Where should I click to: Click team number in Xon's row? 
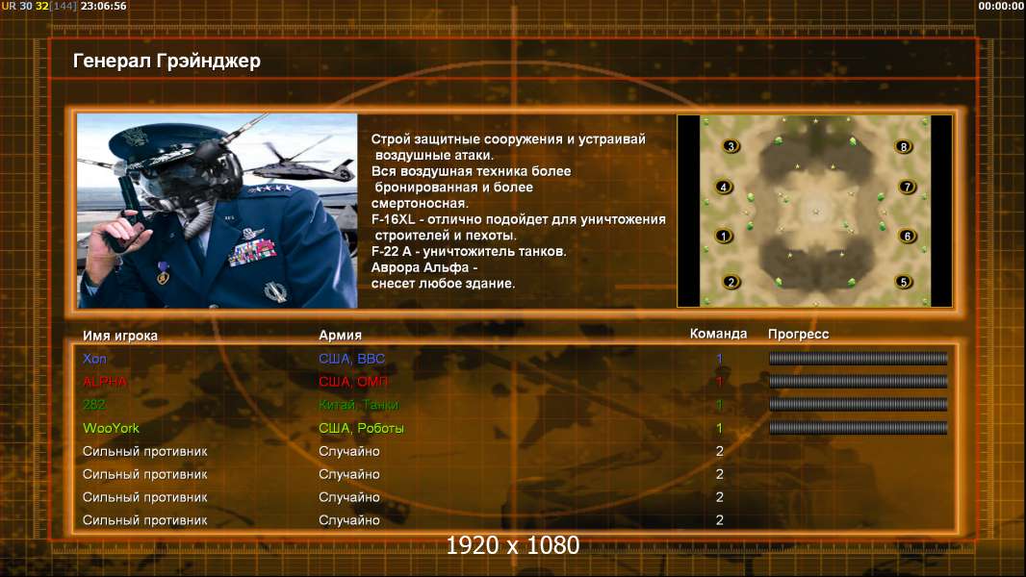pos(719,359)
